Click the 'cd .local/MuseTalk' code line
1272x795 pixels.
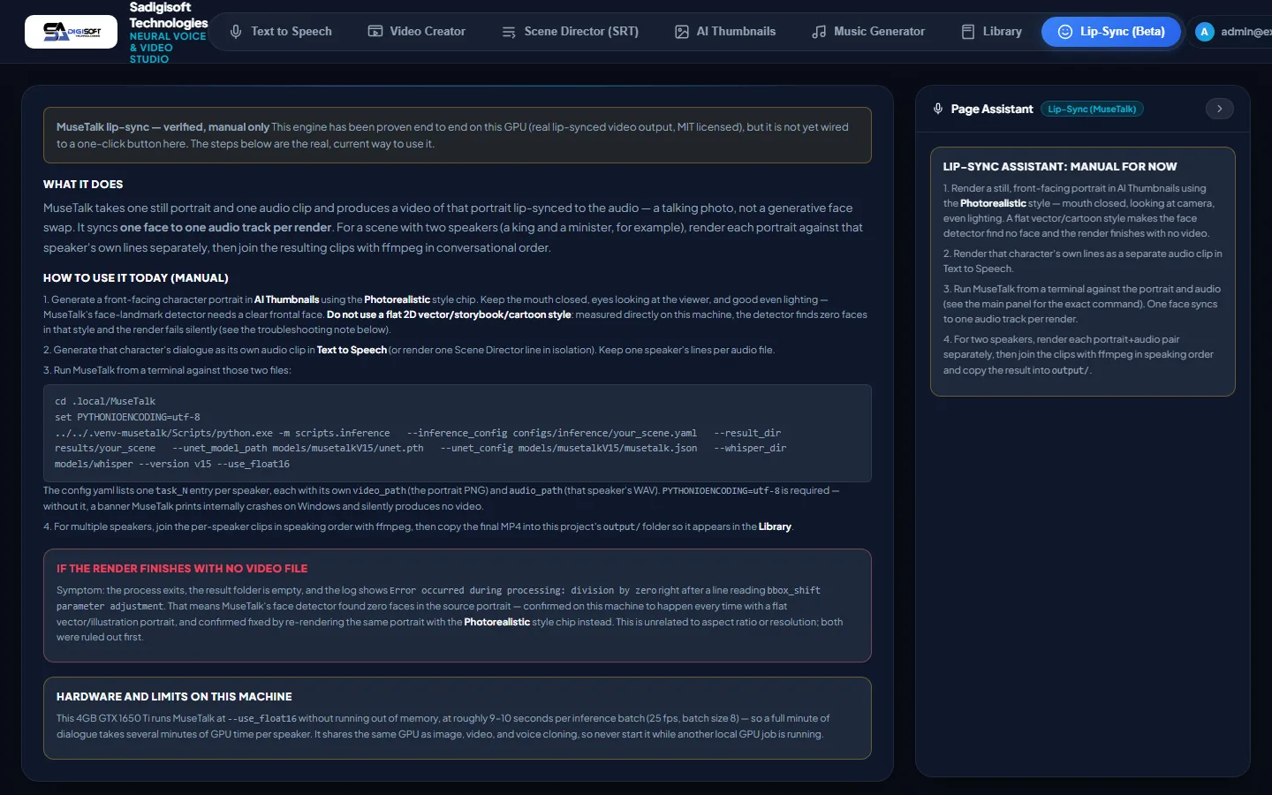[x=105, y=401]
